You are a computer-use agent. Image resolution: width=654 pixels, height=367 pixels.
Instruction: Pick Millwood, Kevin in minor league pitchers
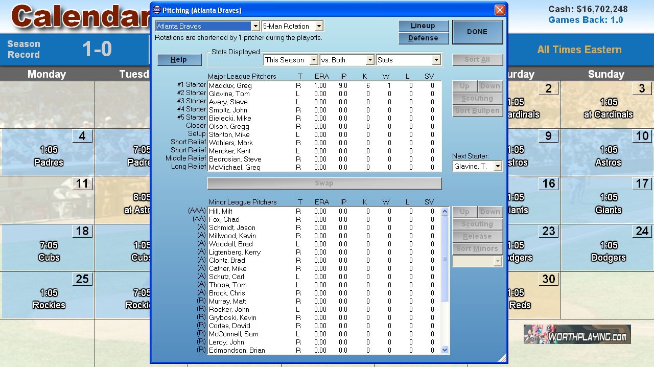point(232,236)
